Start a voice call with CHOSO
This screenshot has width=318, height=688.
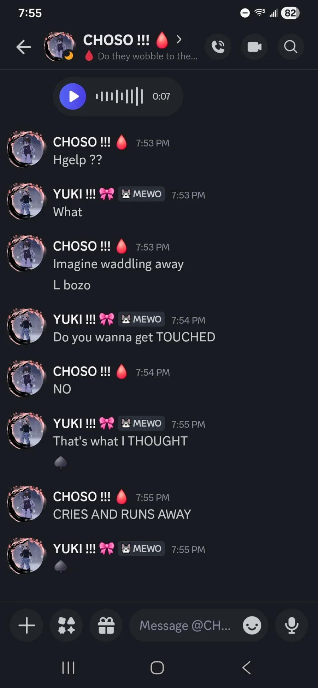(x=218, y=47)
